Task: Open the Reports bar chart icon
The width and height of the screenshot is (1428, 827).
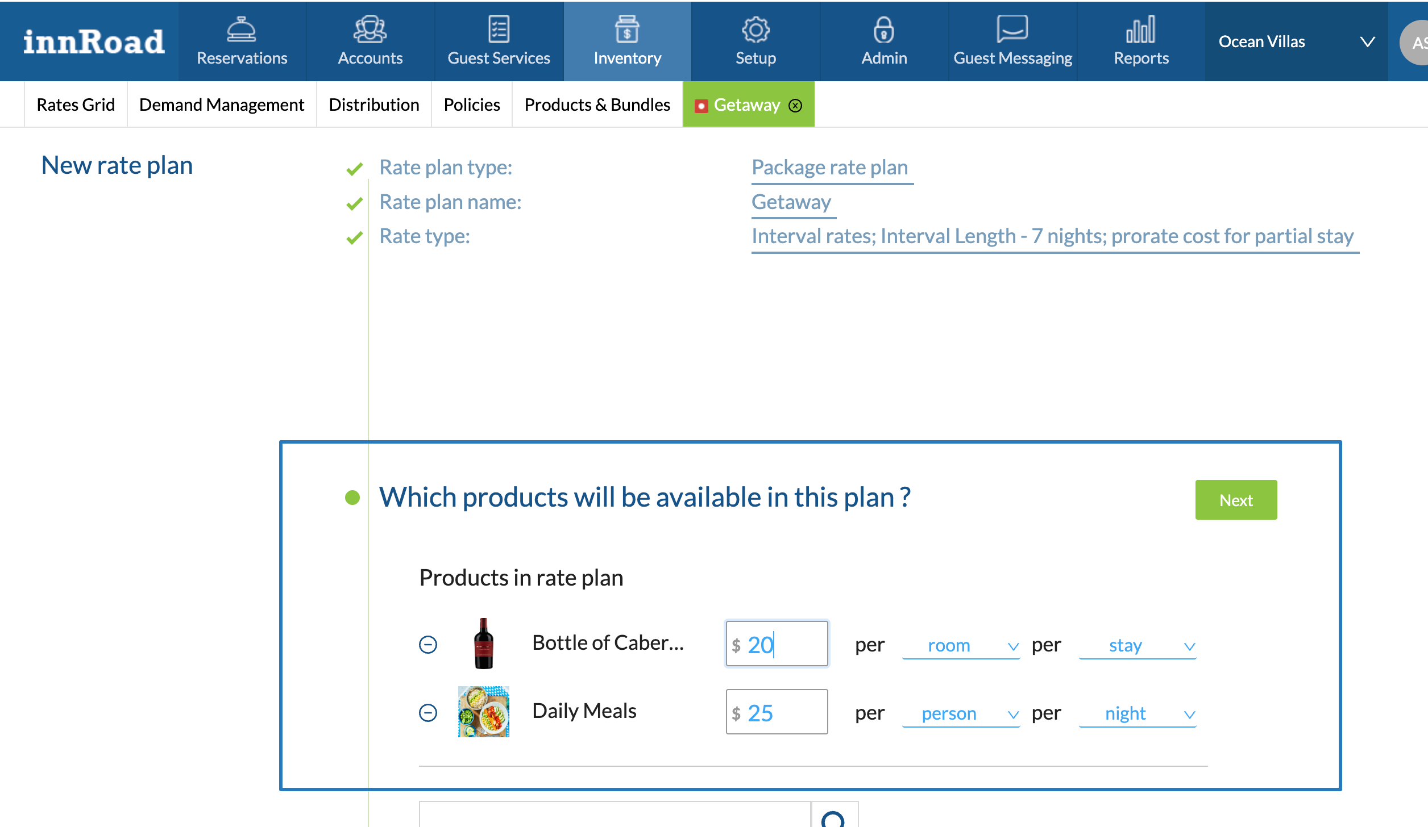Action: pos(1141,30)
